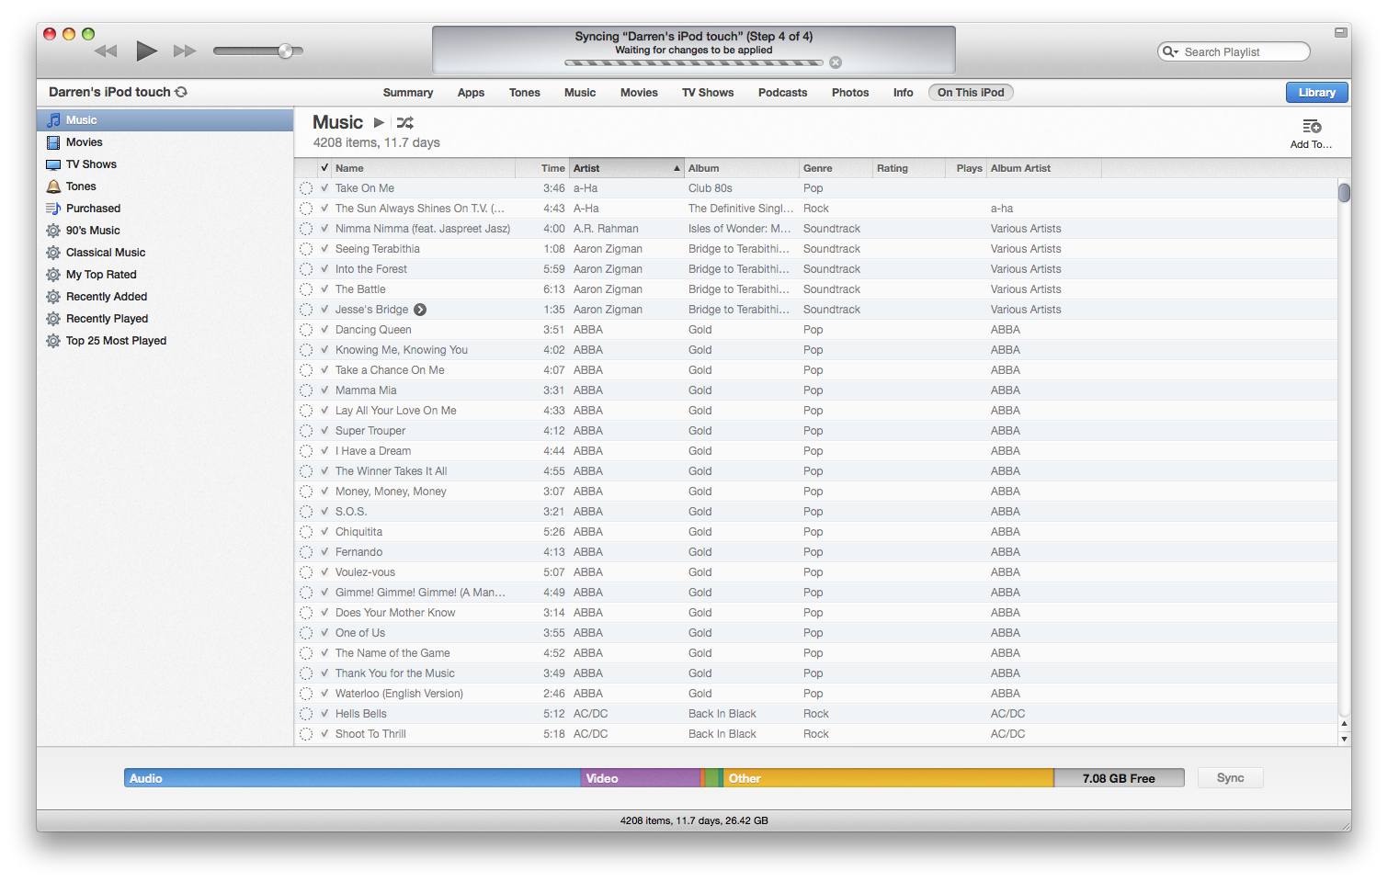Click the shuffle icon next to Music heading
Screen dimensions: 1388x882
pyautogui.click(x=405, y=122)
